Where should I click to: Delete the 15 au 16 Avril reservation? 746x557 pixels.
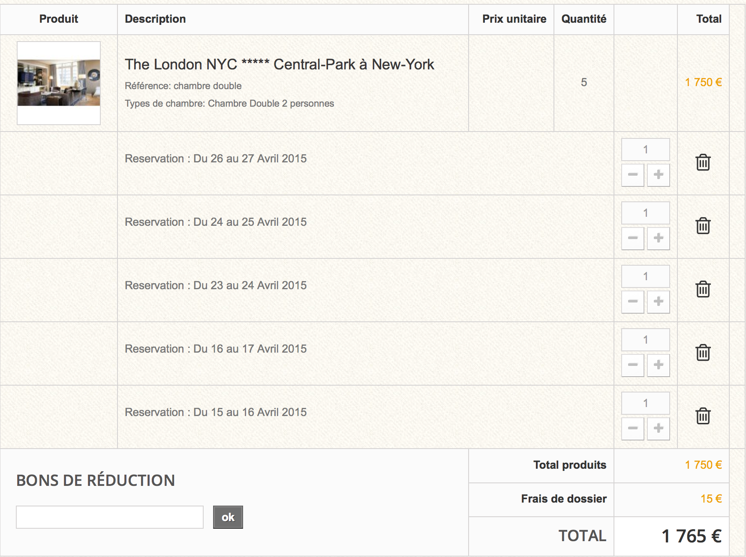tap(703, 416)
